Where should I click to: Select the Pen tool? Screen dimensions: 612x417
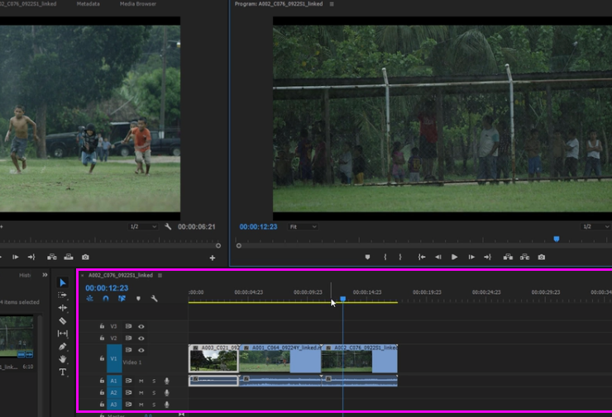click(x=63, y=347)
